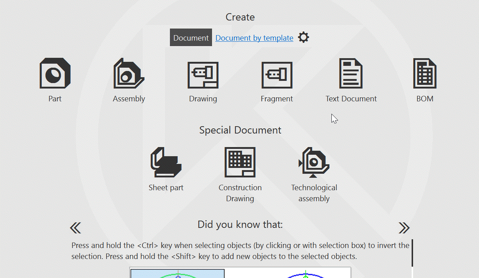Viewport: 479px width, 278px height.
Task: Click the 'Technological assembly' label text
Action: pos(314,193)
